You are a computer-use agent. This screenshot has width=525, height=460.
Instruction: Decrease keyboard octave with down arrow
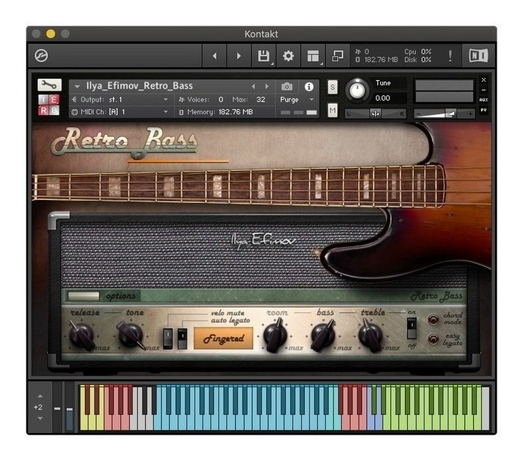coord(40,418)
